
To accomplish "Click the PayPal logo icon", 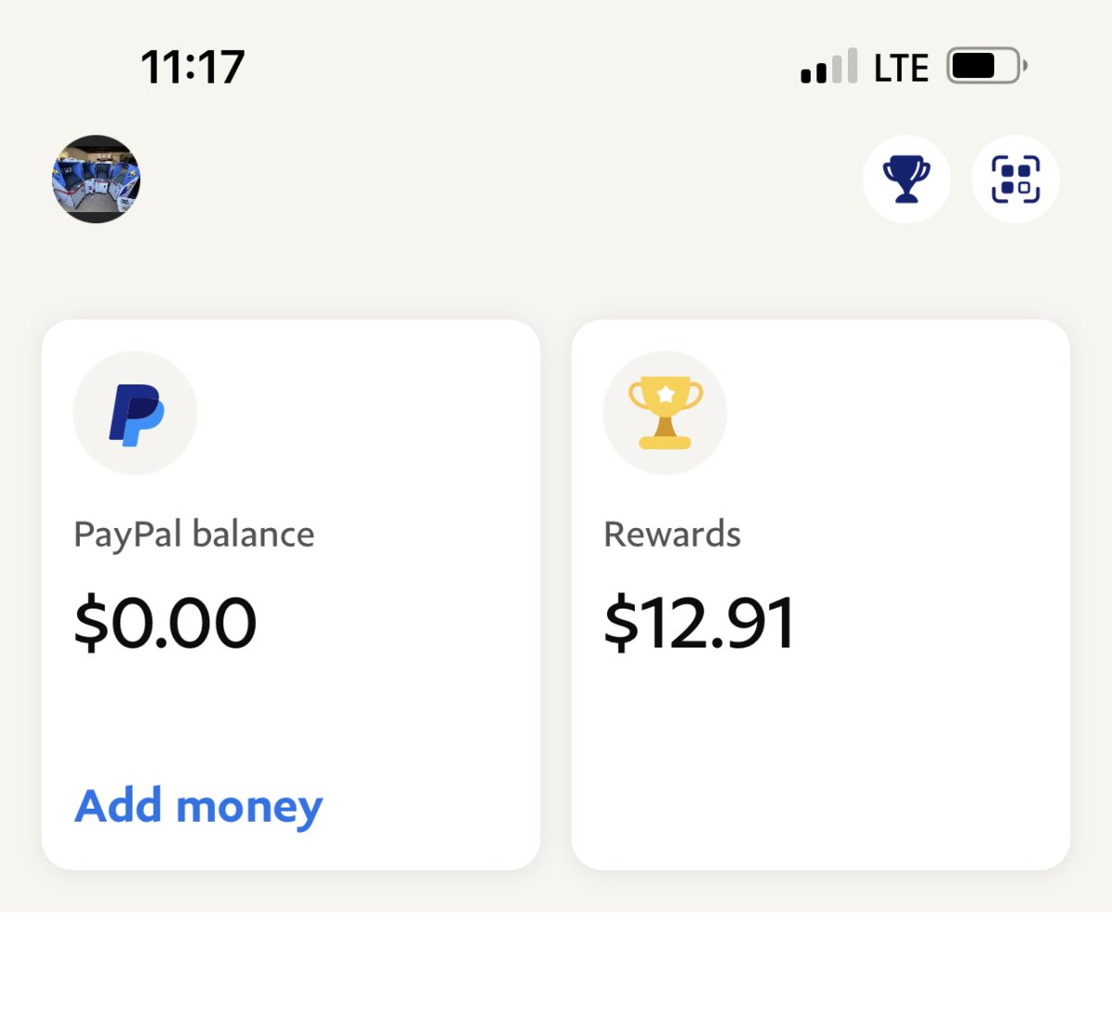I will (x=135, y=413).
